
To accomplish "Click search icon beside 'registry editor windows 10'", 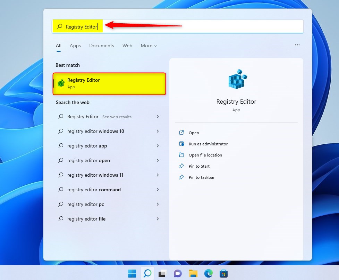I will coord(61,131).
